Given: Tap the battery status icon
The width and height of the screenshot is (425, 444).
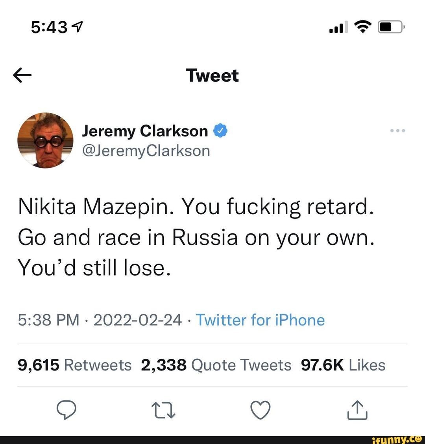Looking at the screenshot, I should pyautogui.click(x=390, y=28).
